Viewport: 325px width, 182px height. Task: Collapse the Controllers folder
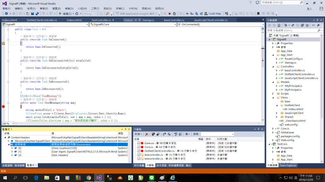click(273, 67)
